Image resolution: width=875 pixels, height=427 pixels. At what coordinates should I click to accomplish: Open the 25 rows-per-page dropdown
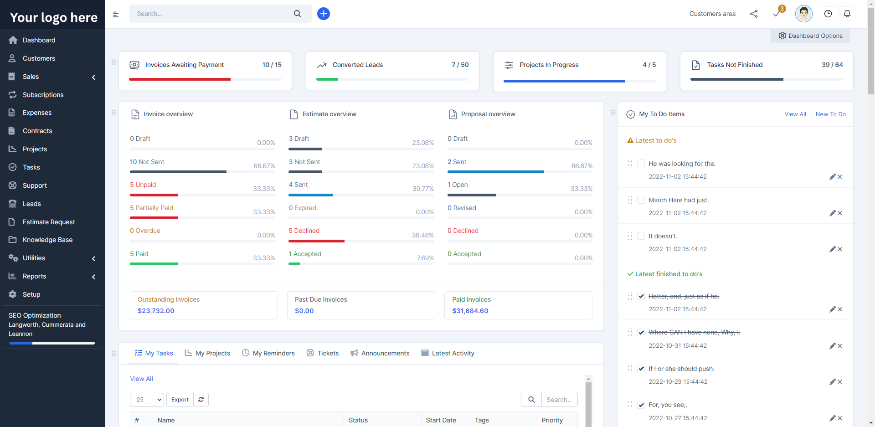[147, 400]
